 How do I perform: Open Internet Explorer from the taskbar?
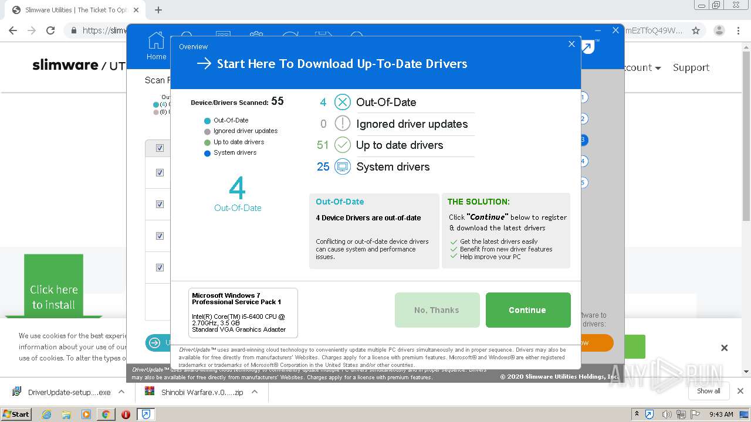(47, 414)
